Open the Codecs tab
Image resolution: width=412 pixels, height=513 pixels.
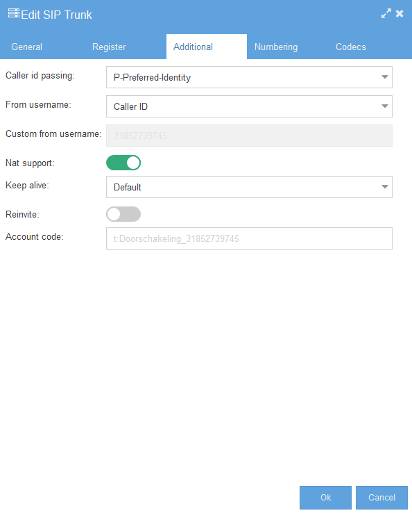tap(351, 47)
